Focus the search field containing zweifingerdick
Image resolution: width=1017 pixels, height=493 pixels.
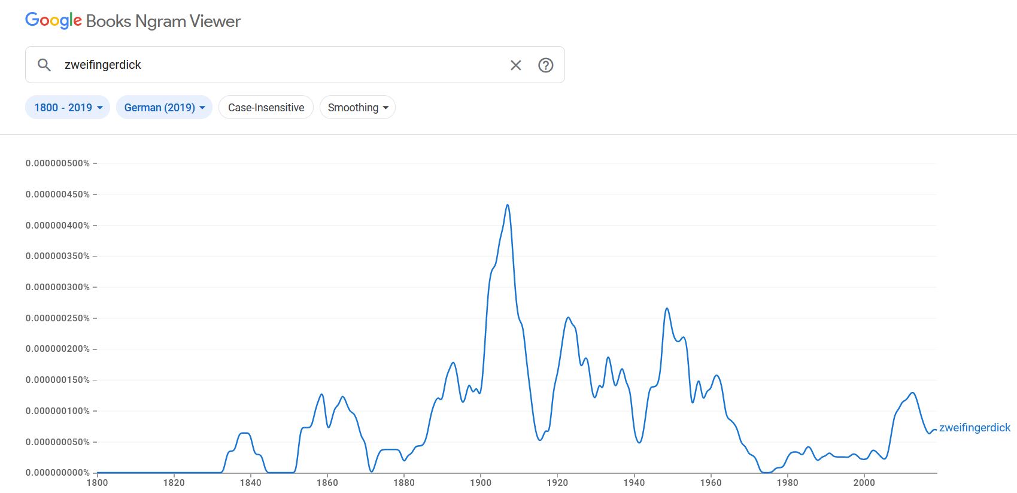tap(281, 65)
